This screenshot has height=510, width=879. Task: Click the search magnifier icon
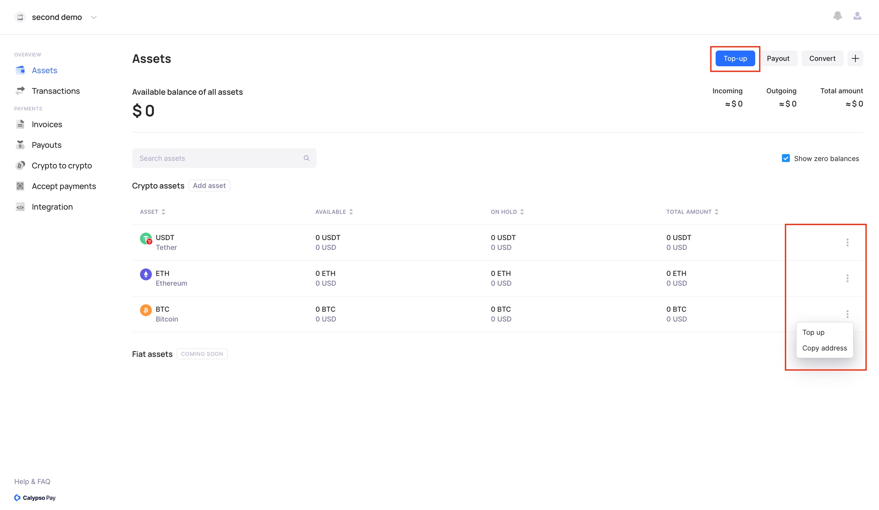point(306,158)
